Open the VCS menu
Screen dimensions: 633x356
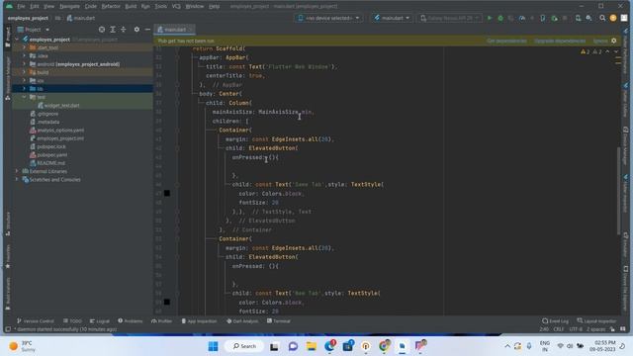coord(176,7)
